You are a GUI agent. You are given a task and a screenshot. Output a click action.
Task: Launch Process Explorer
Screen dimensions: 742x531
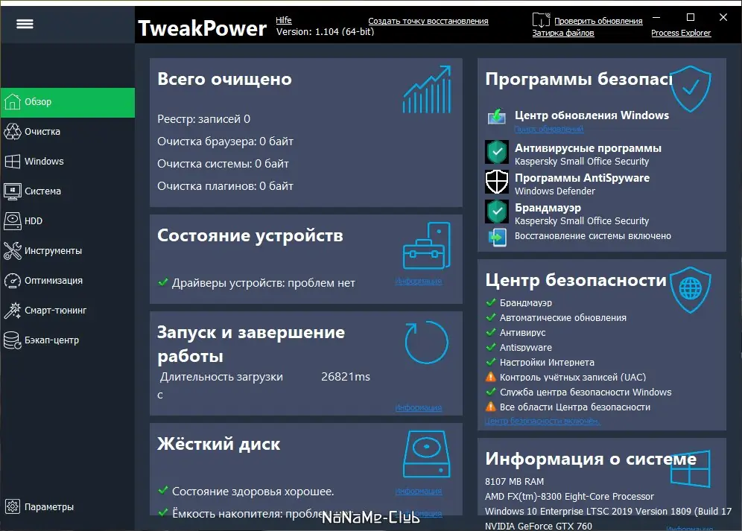click(681, 33)
